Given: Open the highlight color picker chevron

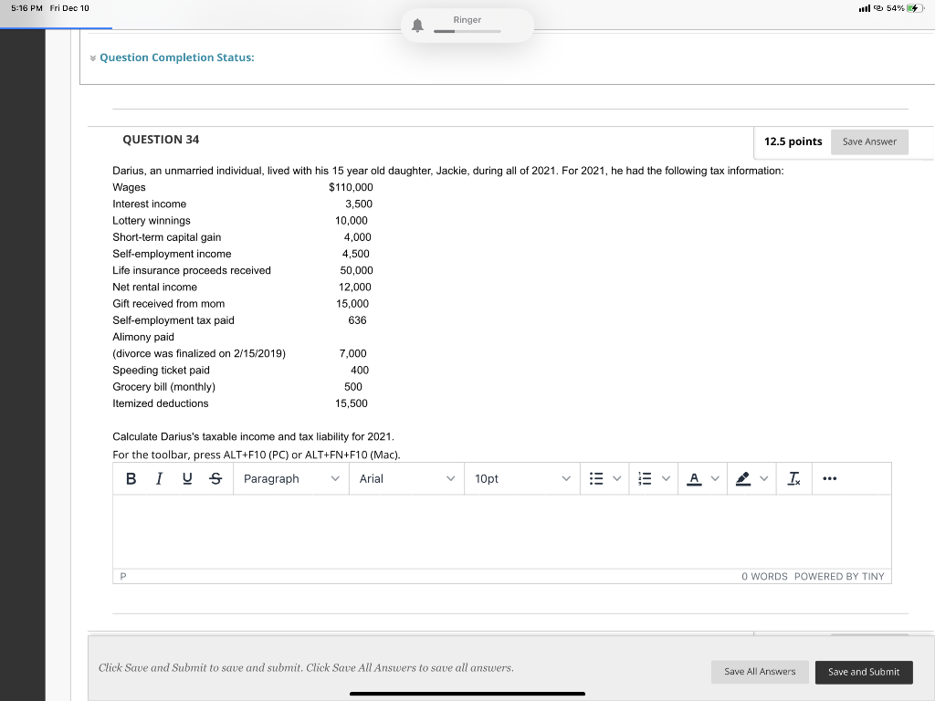Looking at the screenshot, I should (764, 478).
